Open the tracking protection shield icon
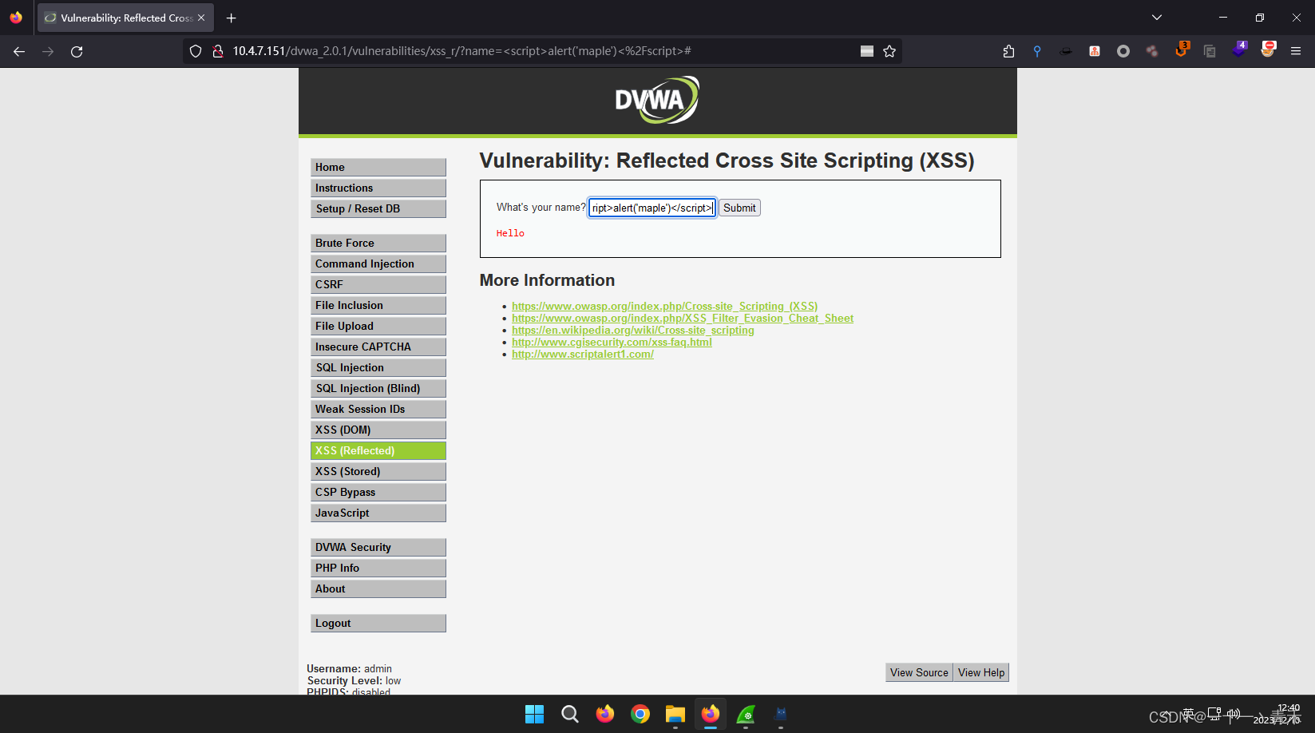 click(196, 51)
